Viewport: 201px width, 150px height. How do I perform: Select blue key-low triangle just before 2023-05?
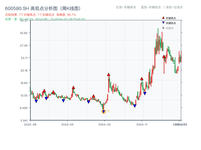click(63, 101)
